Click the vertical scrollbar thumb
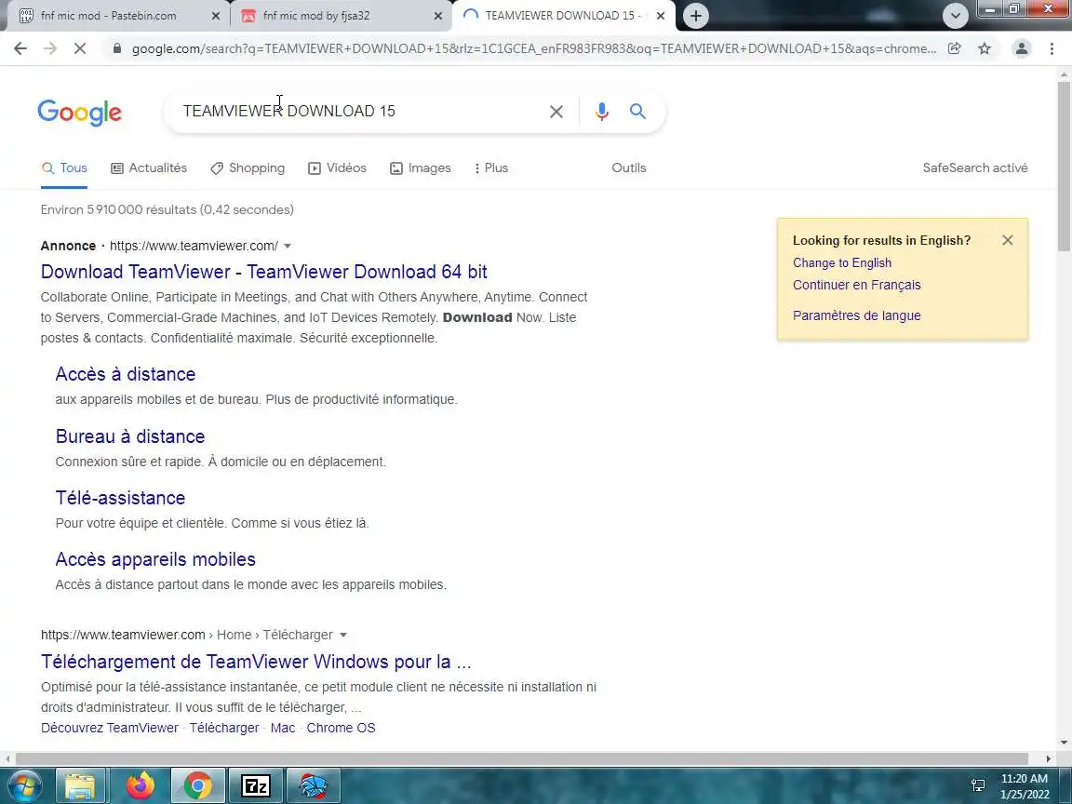Image resolution: width=1072 pixels, height=804 pixels. 1064,166
